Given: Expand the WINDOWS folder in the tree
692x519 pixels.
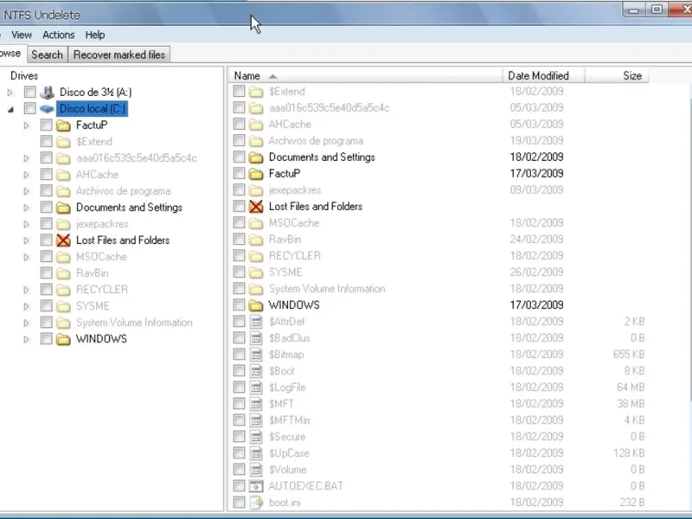Looking at the screenshot, I should [x=27, y=339].
